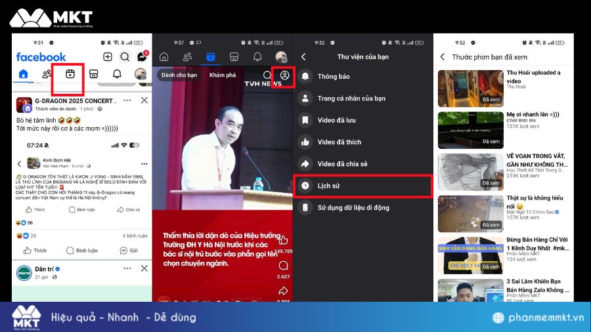Select the Dành cho bạn video tab
This screenshot has height=332, width=591.
click(179, 75)
